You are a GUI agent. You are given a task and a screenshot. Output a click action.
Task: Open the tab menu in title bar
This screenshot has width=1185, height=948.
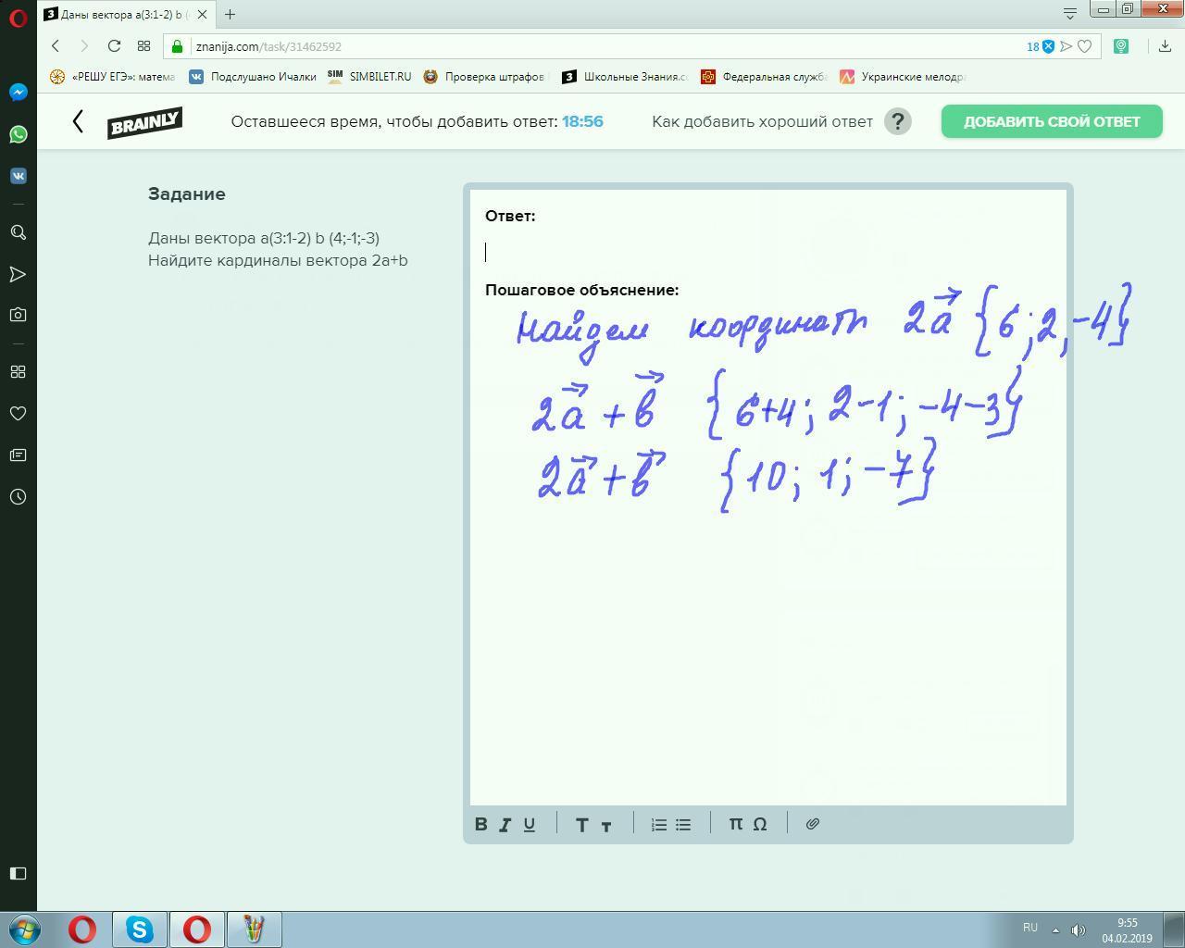[1070, 13]
